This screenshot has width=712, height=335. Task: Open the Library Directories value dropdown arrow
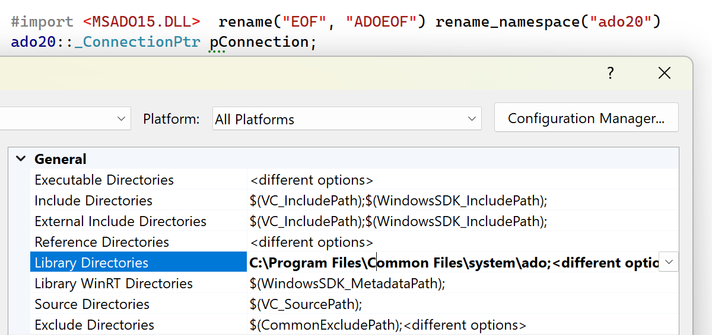669,262
